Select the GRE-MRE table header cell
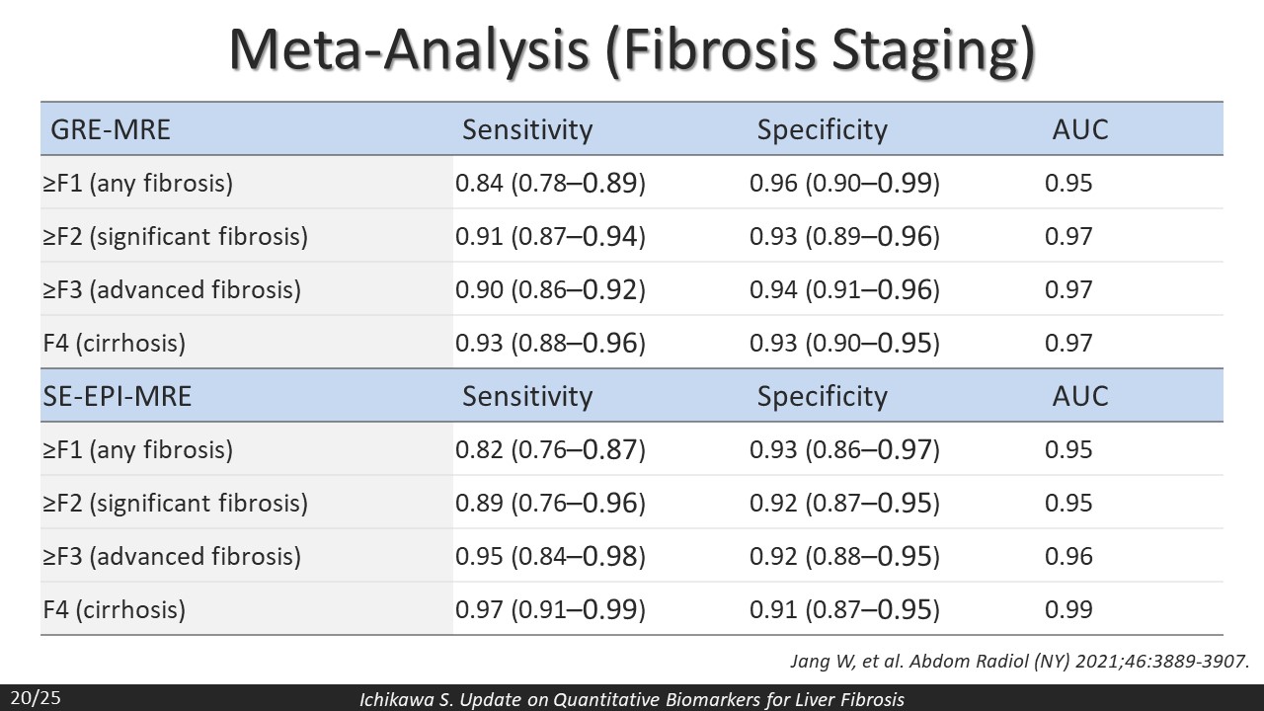The width and height of the screenshot is (1264, 711). [106, 129]
